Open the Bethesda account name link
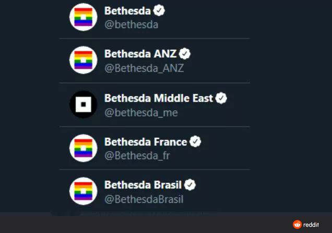 point(127,10)
